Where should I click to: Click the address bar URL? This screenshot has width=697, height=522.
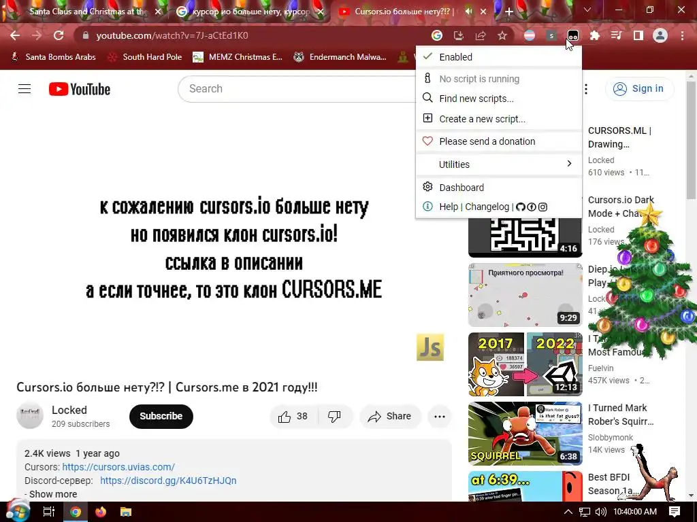172,35
